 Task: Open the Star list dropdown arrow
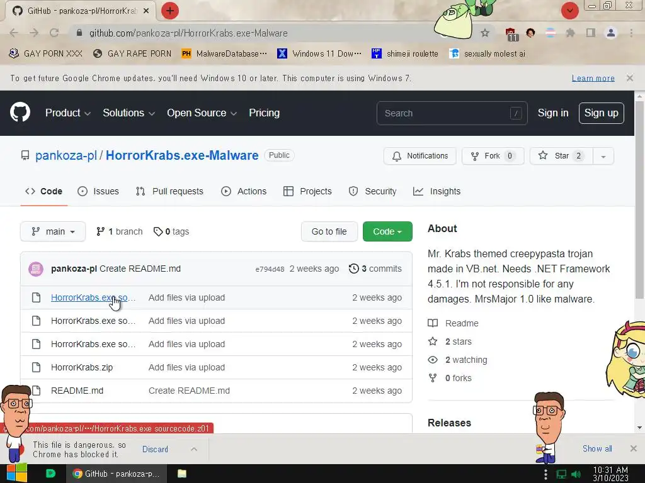(x=603, y=156)
